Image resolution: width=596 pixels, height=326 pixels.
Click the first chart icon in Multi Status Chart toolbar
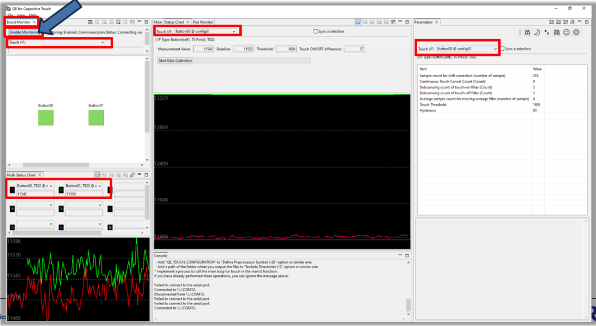point(97,175)
